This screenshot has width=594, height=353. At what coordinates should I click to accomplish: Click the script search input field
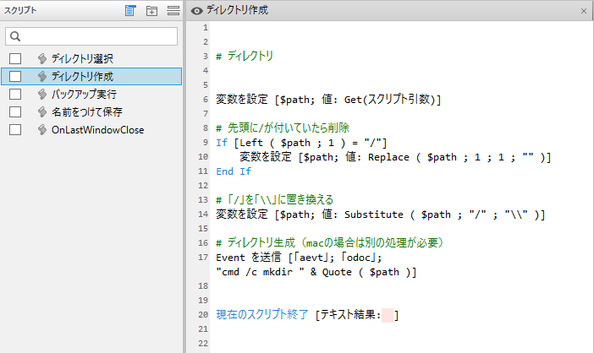pyautogui.click(x=91, y=36)
